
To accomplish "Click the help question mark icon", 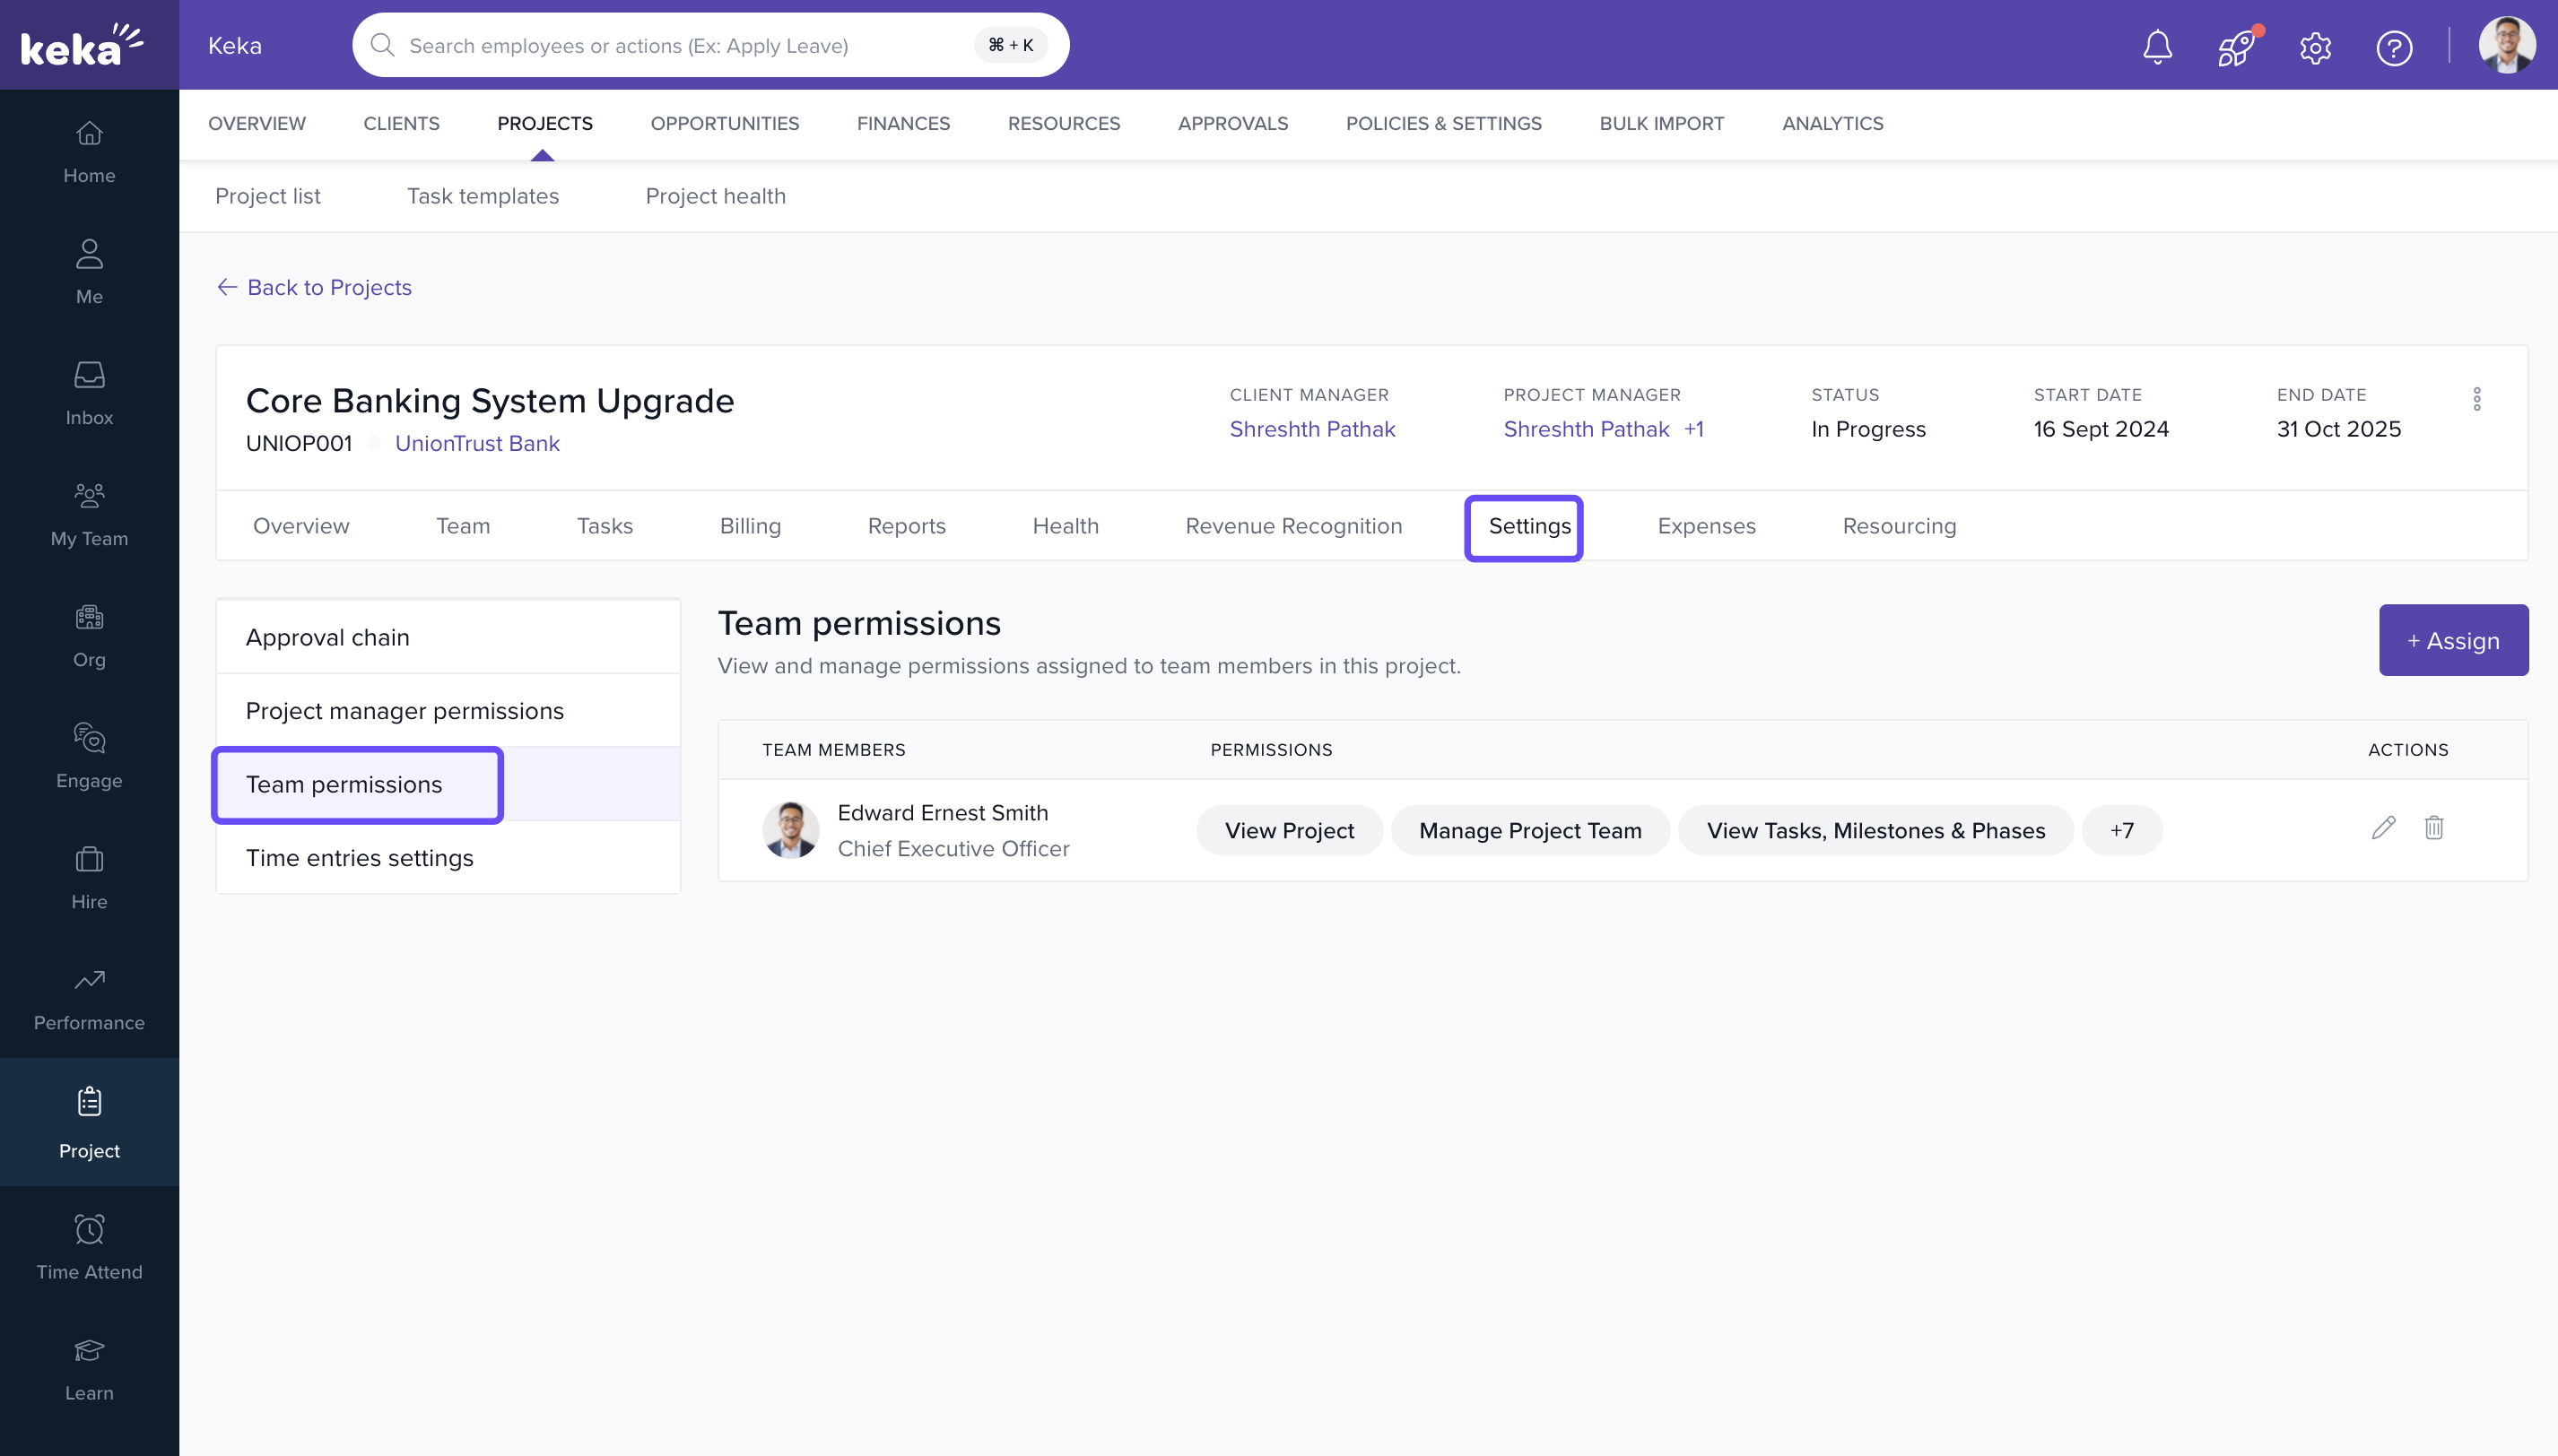I will (x=2394, y=47).
